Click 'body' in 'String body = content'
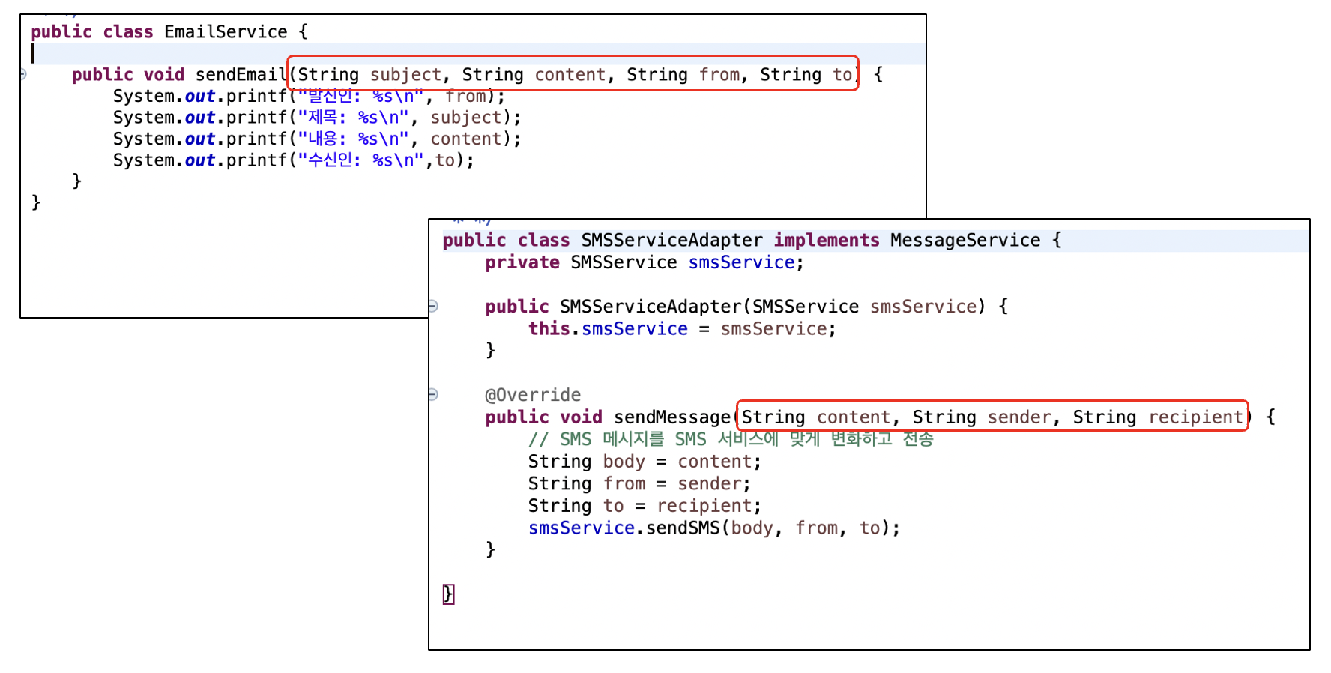 [624, 462]
